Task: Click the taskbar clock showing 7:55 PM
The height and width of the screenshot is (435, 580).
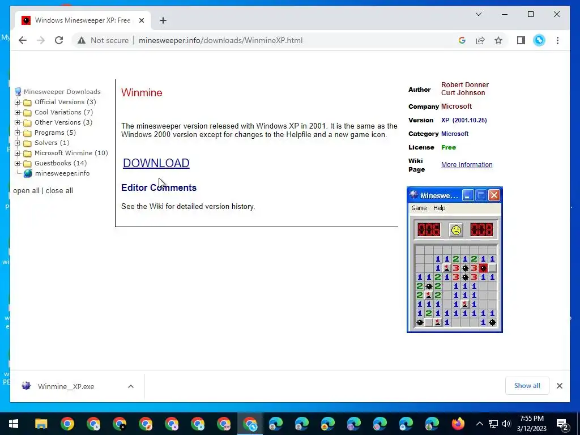Action: [531, 424]
